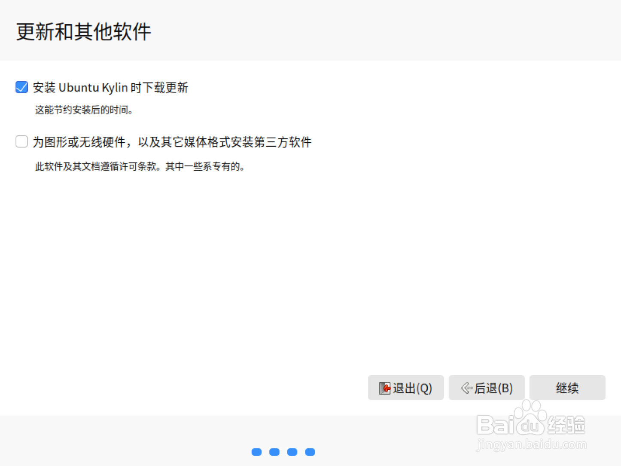Click the text 这能节约安装后的时间

coord(84,110)
